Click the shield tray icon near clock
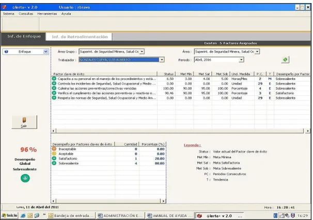 point(293,215)
